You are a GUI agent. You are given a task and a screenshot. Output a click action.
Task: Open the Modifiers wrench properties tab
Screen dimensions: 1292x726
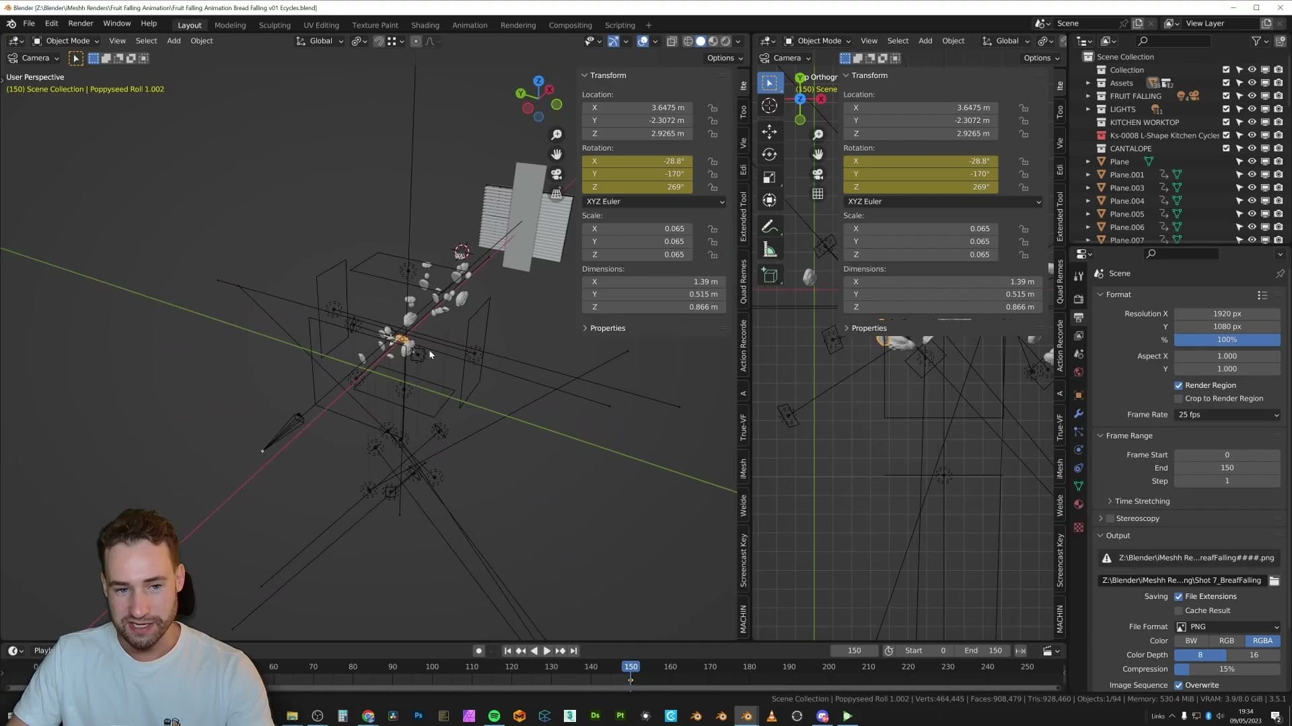tap(1079, 413)
